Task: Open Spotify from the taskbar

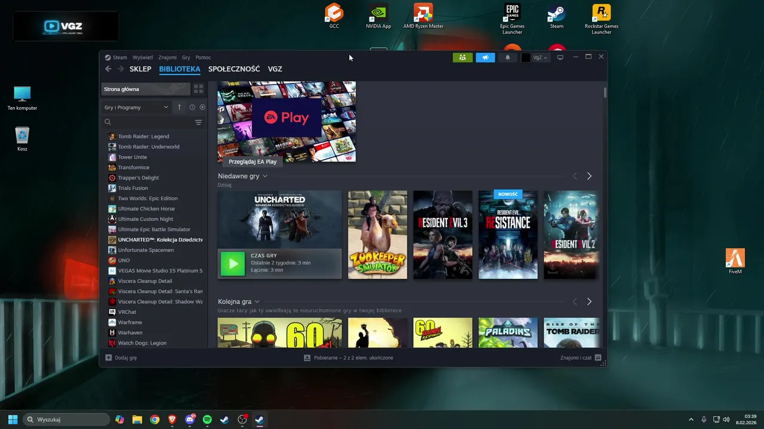Action: [207, 419]
